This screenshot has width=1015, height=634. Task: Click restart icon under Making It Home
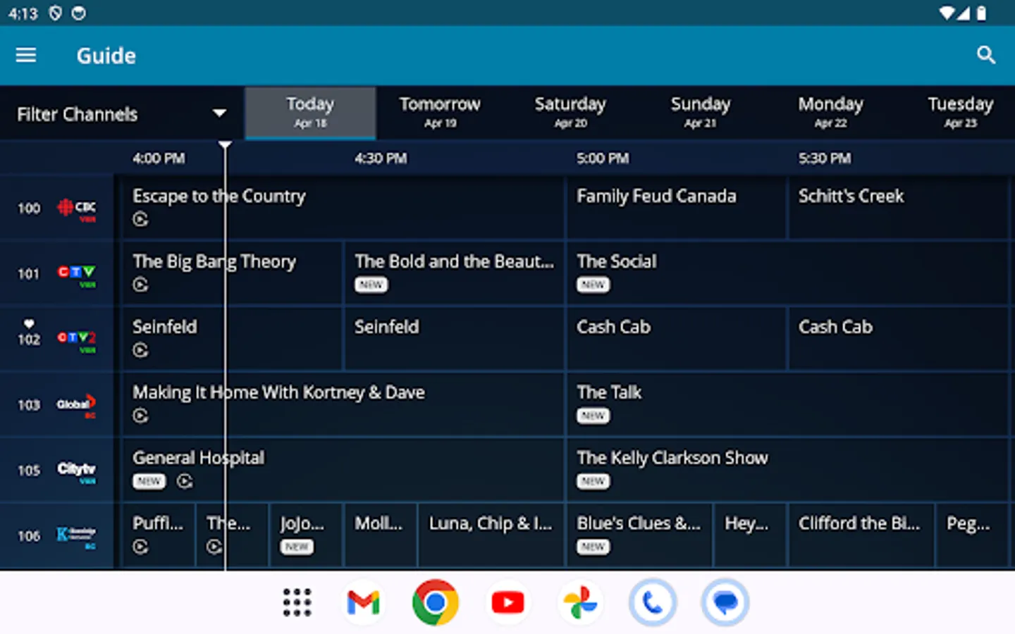pyautogui.click(x=140, y=416)
